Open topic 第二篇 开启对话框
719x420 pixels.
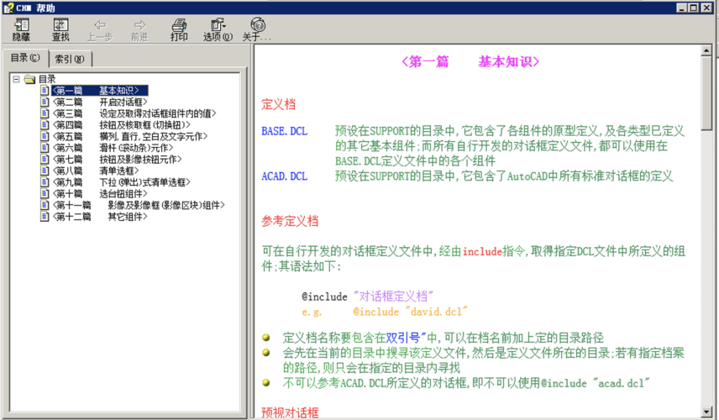click(100, 102)
